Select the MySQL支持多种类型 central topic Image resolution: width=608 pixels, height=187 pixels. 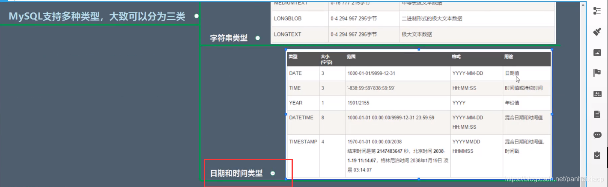click(97, 16)
